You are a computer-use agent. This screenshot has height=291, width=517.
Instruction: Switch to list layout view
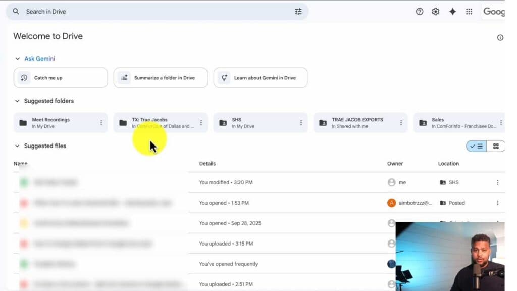point(477,146)
